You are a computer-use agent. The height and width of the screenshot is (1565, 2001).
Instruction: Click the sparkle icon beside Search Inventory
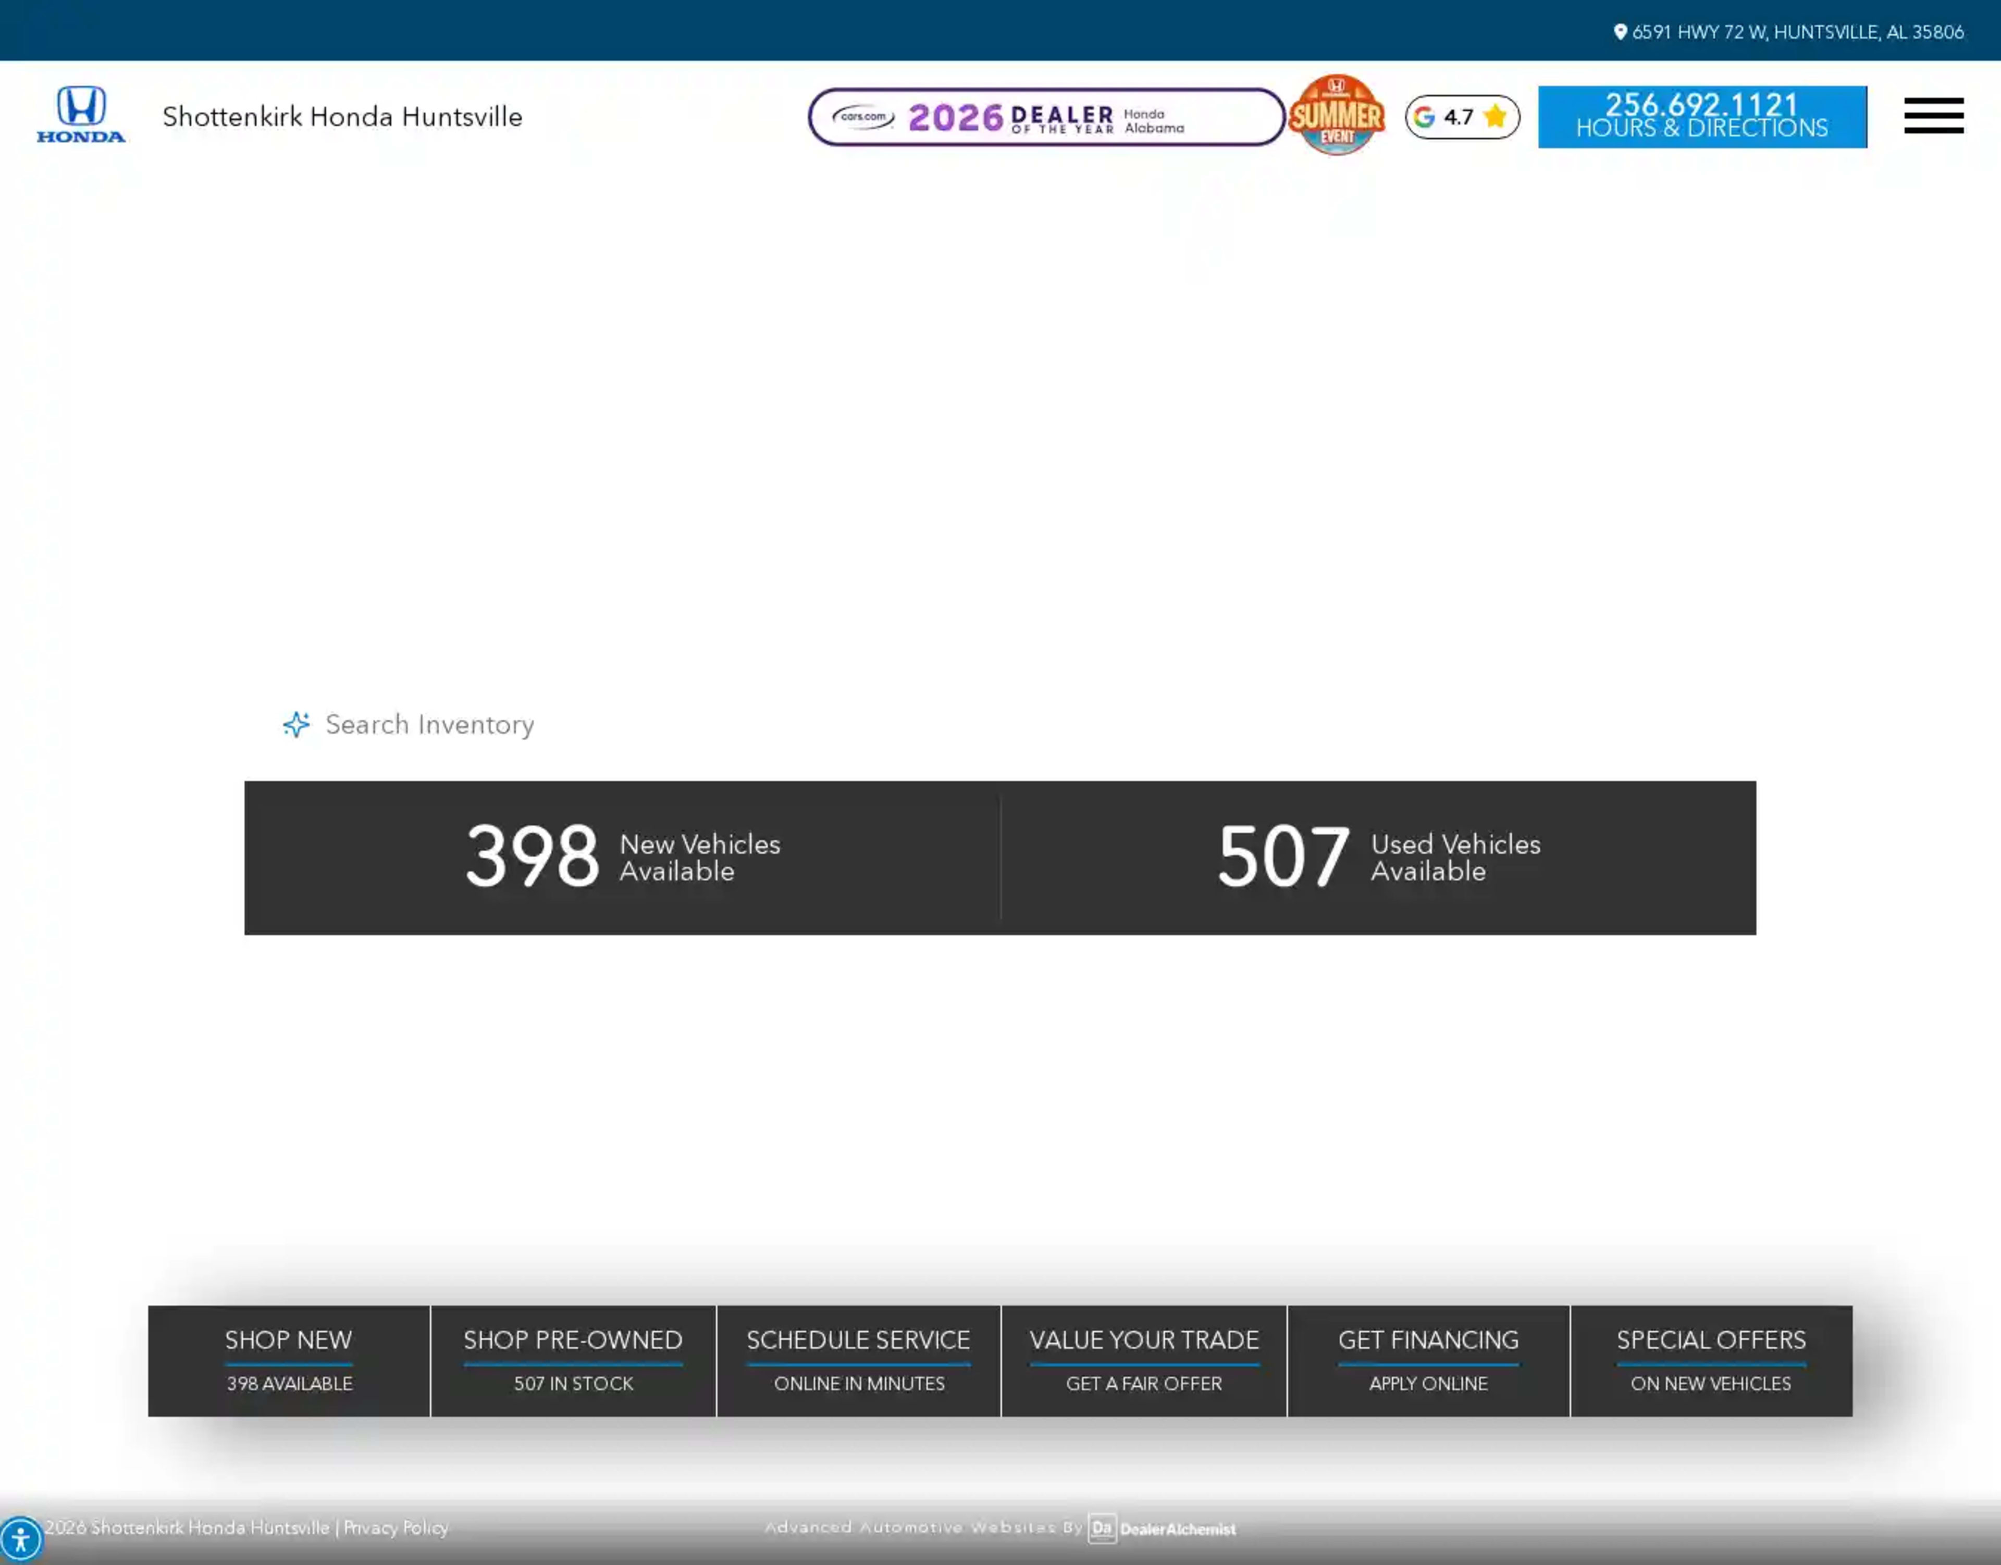pos(296,725)
